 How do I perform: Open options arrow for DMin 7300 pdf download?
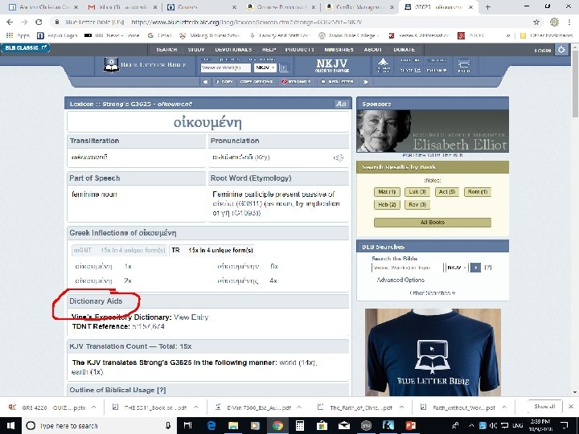pos(298,407)
